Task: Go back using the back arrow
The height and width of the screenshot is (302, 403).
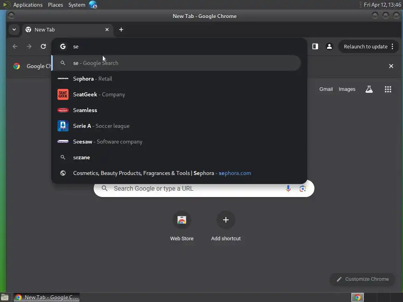Action: (x=15, y=46)
